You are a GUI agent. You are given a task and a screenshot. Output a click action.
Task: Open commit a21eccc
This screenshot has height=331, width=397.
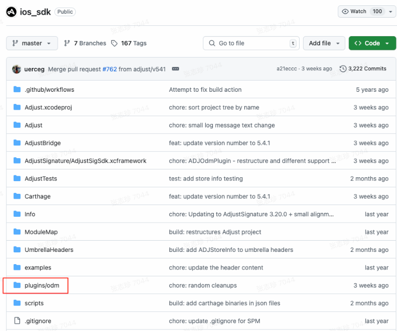click(286, 69)
